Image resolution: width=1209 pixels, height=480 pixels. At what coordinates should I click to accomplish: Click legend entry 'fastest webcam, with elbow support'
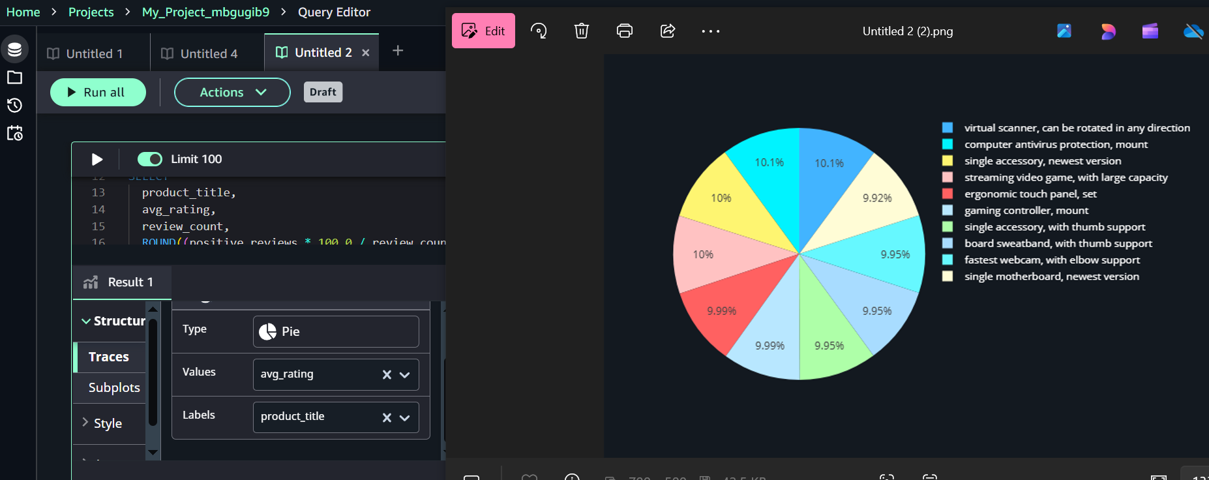coord(1052,260)
